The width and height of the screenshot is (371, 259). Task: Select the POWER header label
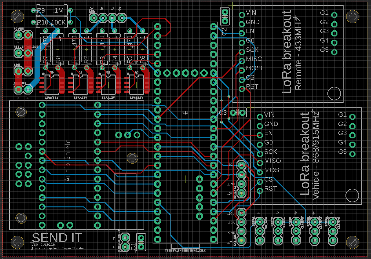[x=19, y=29]
